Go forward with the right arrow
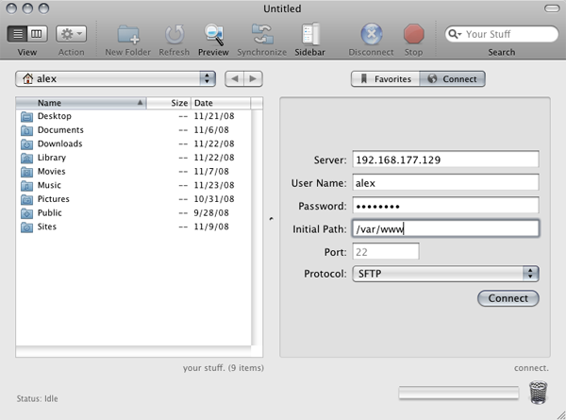The width and height of the screenshot is (566, 420). [253, 78]
